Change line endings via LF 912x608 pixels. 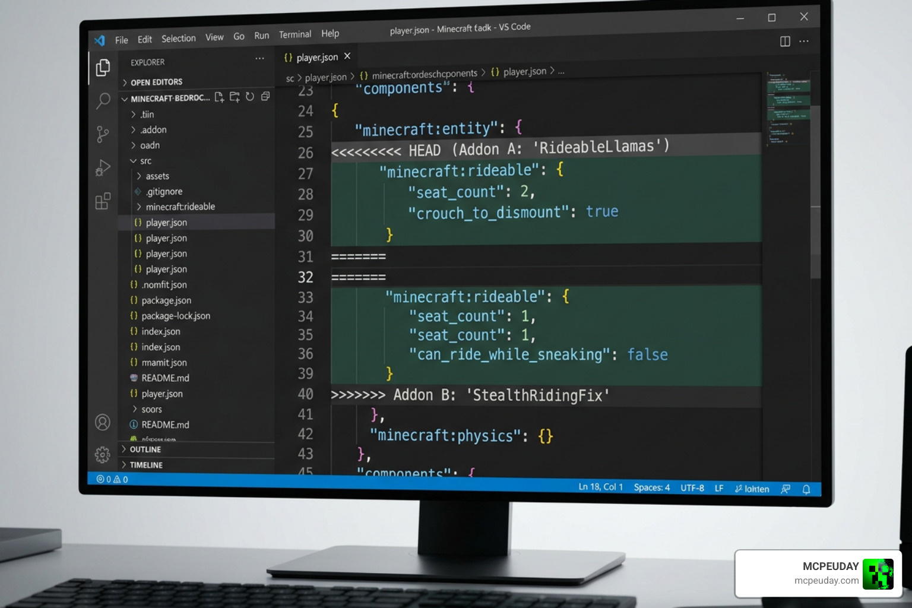[718, 489]
